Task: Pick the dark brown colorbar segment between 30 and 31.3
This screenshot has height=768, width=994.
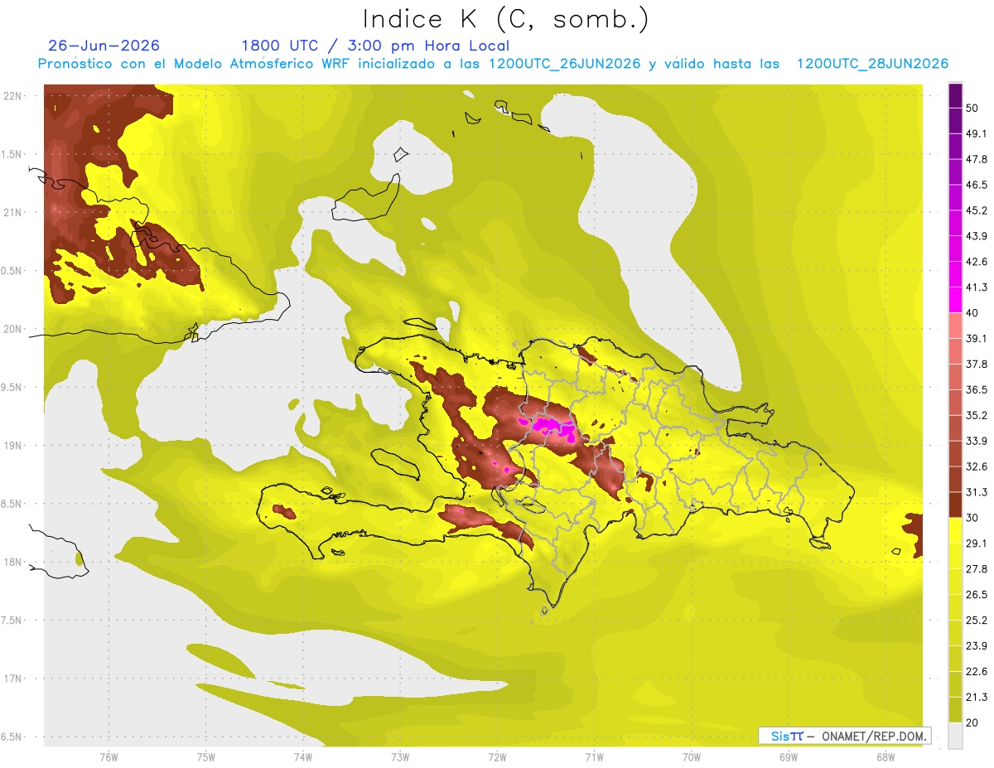Action: 955,505
